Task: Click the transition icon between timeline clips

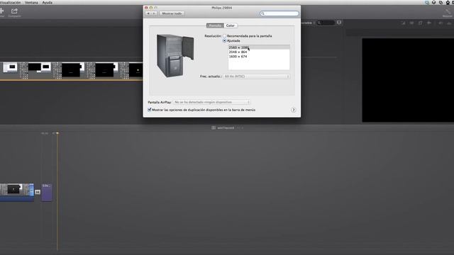Action: (38, 192)
